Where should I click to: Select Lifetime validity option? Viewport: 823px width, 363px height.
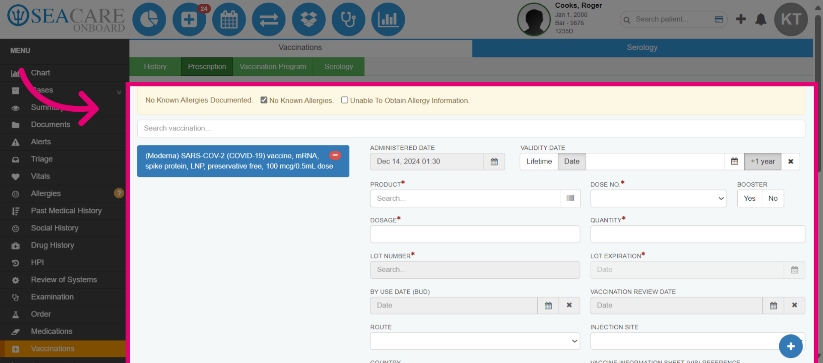tap(539, 161)
